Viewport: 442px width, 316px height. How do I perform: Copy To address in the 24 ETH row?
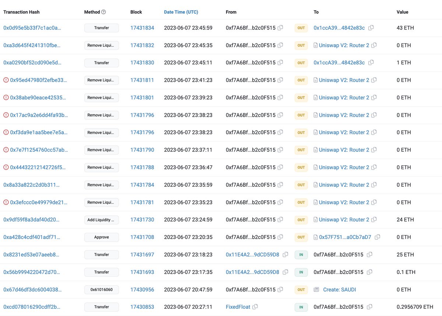374,220
